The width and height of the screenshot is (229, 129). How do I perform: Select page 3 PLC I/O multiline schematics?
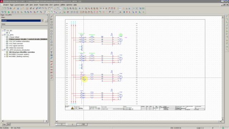(x=19, y=42)
